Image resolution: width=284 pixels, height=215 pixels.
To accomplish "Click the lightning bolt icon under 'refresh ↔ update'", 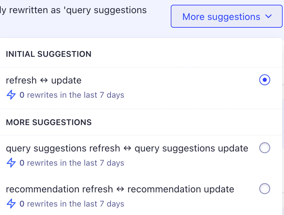I will [x=11, y=95].
